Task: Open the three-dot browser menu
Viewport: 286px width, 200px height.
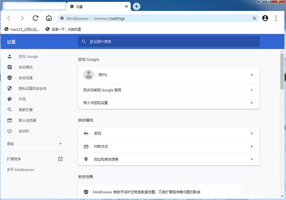Action: pos(276,18)
